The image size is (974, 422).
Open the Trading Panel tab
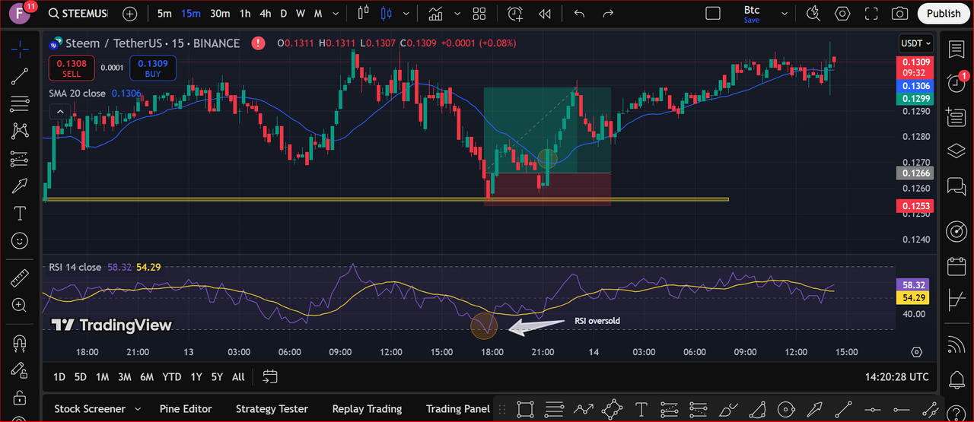(458, 408)
